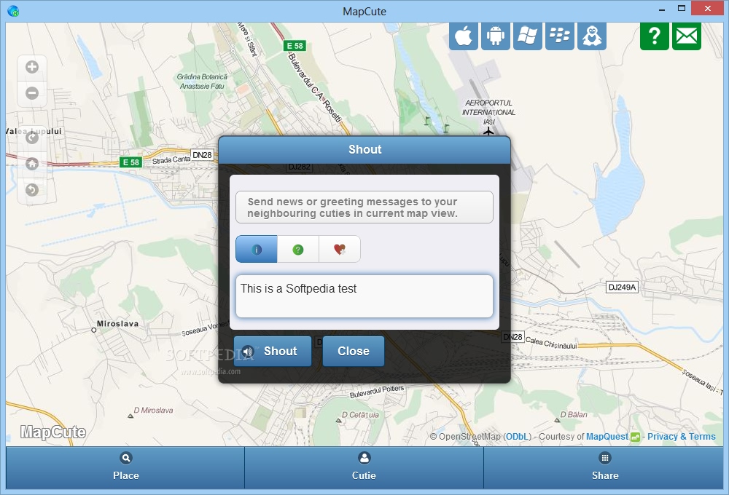Open the Place tab

(x=125, y=467)
